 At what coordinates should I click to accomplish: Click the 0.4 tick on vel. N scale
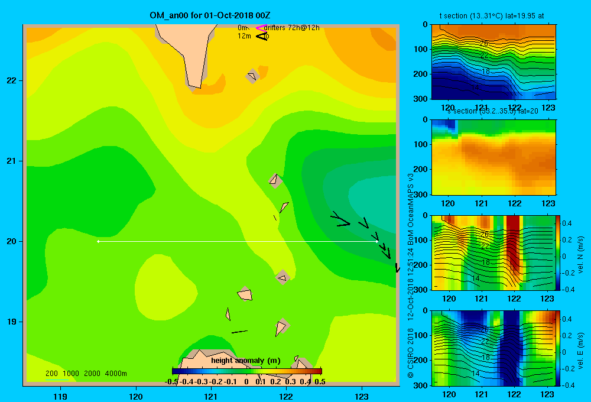pyautogui.click(x=567, y=223)
